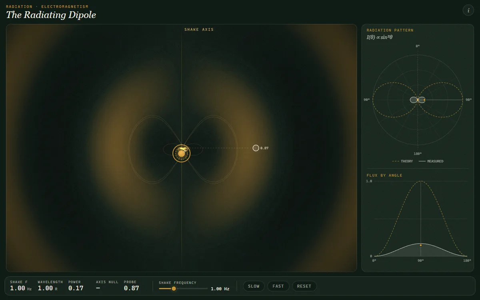Click the orange dot on the flux curve
Viewport: 480px width, 300px height.
pyautogui.click(x=421, y=245)
